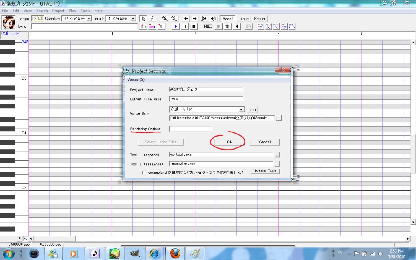Open the Tools menu

click(x=85, y=11)
